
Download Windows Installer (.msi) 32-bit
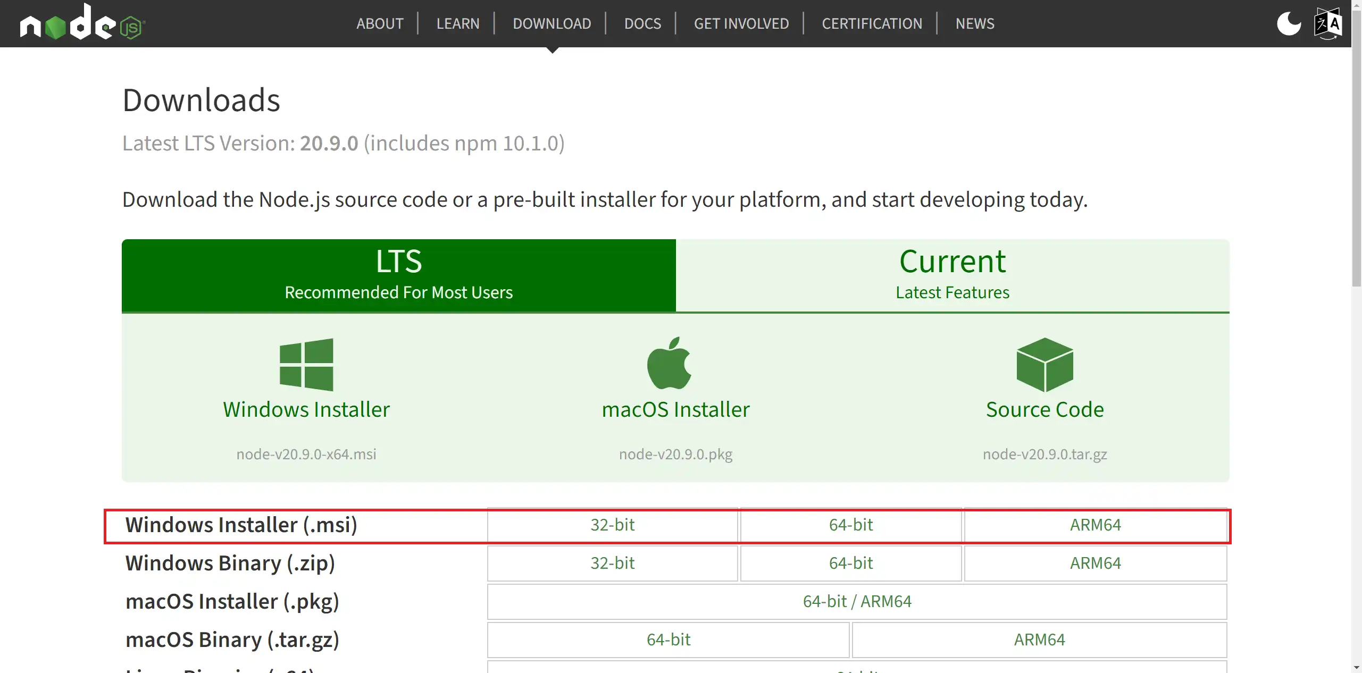[613, 525]
